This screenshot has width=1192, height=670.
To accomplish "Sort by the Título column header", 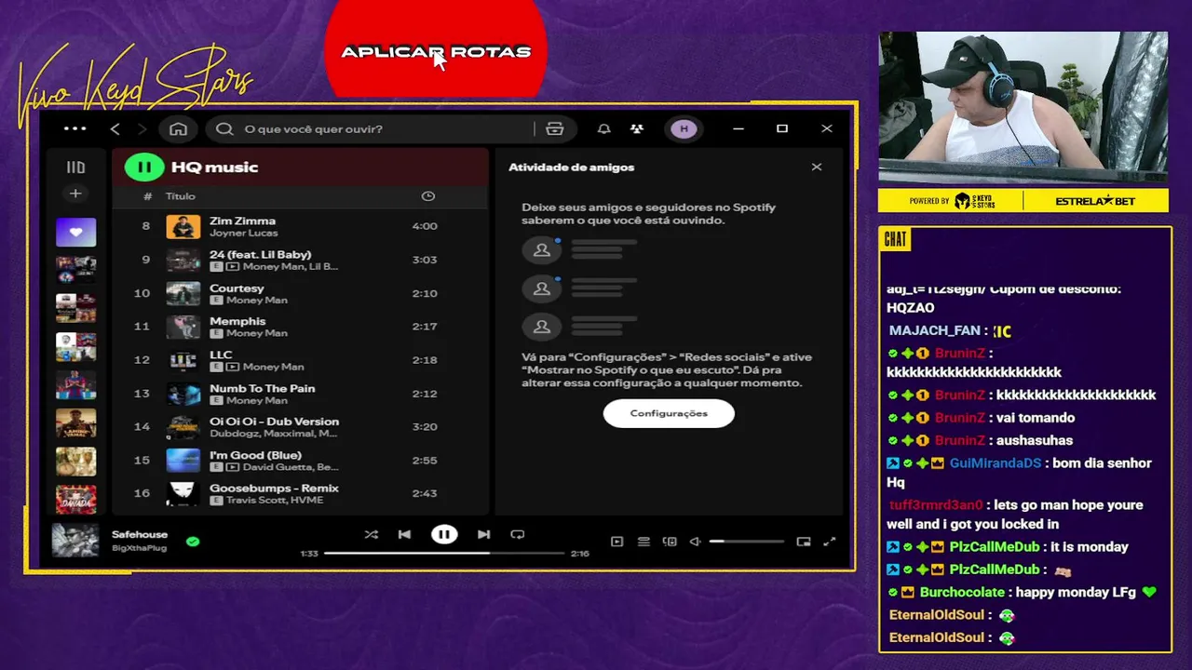I will [x=181, y=196].
